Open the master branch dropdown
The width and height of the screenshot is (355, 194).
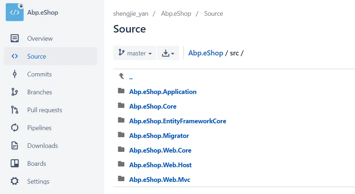[135, 53]
